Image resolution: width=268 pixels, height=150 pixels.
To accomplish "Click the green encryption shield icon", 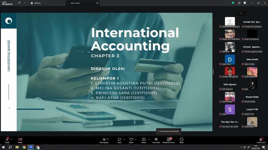I will point(233,3).
